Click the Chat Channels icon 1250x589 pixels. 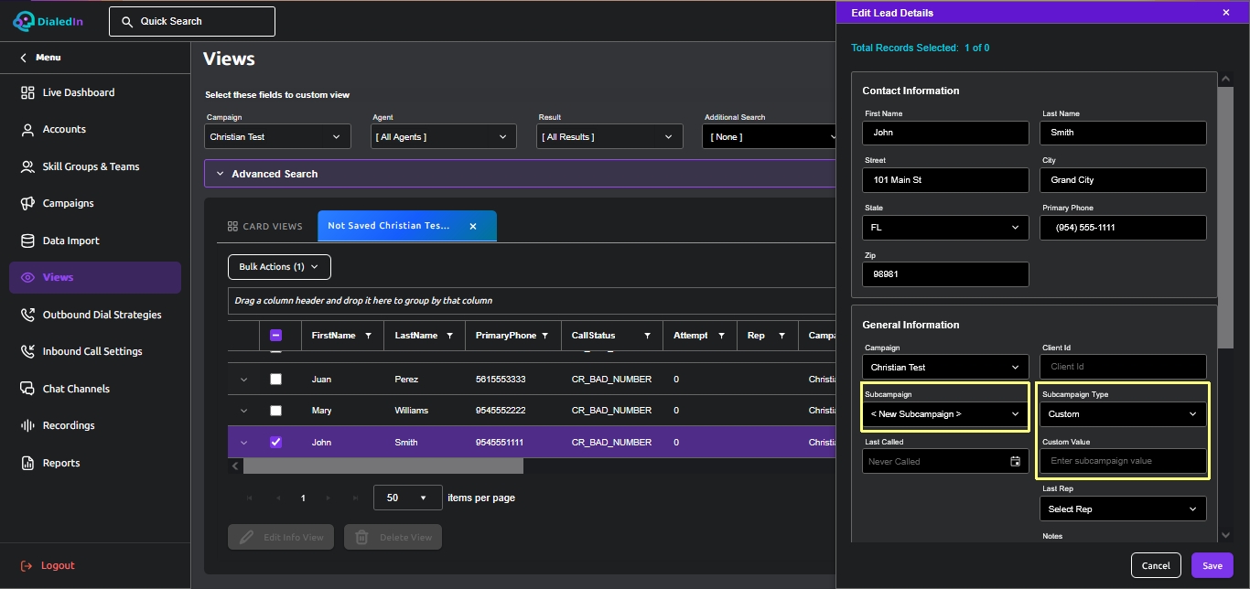(x=27, y=389)
